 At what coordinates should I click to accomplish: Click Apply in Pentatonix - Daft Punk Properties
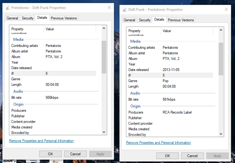[100, 154]
